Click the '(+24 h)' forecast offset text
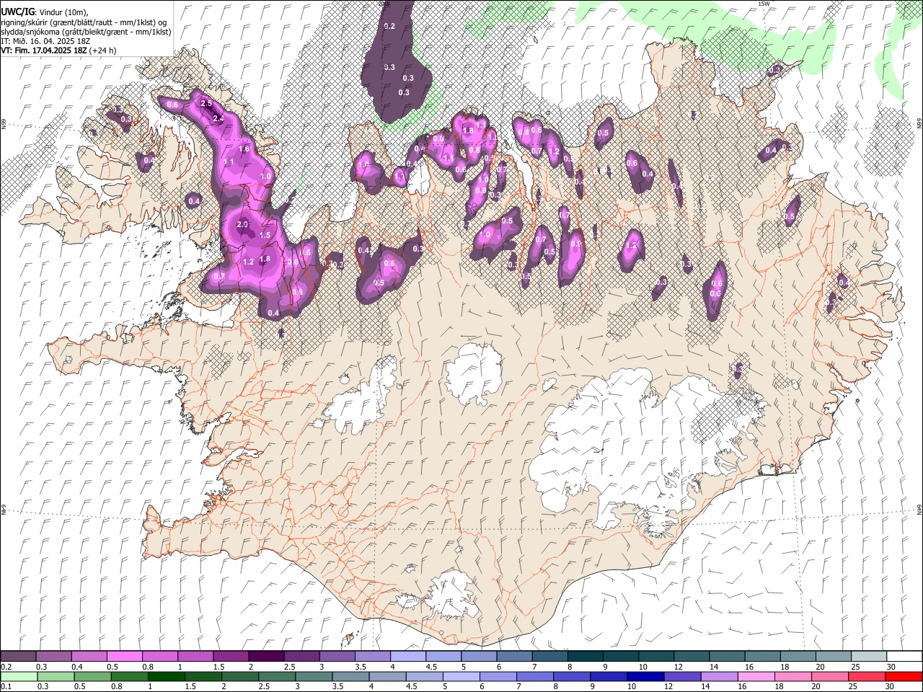 pyautogui.click(x=102, y=50)
